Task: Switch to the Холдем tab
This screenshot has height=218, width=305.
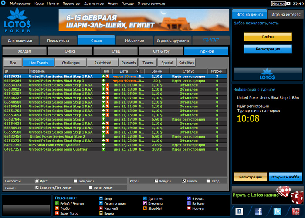Action: pos(24,51)
